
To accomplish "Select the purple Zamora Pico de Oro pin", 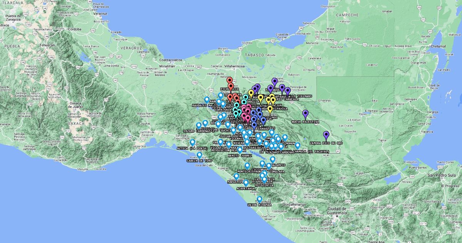I will click(326, 135).
